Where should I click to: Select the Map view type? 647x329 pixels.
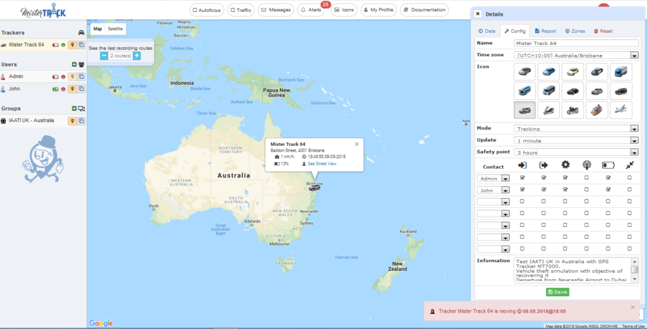coord(97,29)
